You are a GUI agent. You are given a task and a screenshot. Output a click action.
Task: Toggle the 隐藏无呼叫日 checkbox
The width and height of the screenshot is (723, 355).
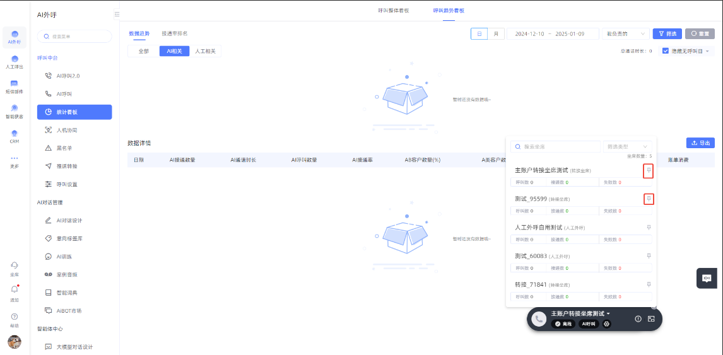click(666, 51)
